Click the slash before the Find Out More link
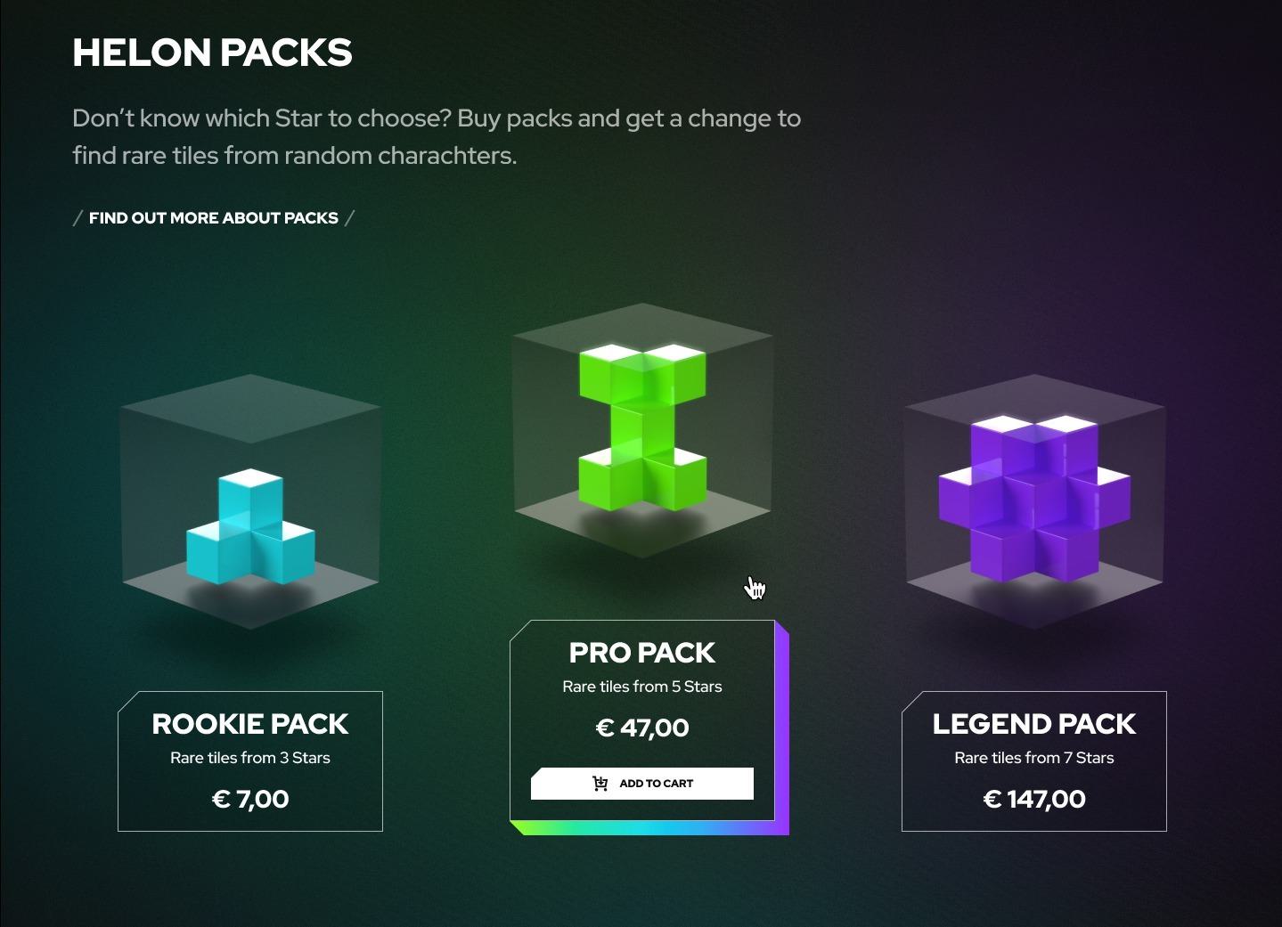Image resolution: width=1282 pixels, height=927 pixels. click(78, 218)
